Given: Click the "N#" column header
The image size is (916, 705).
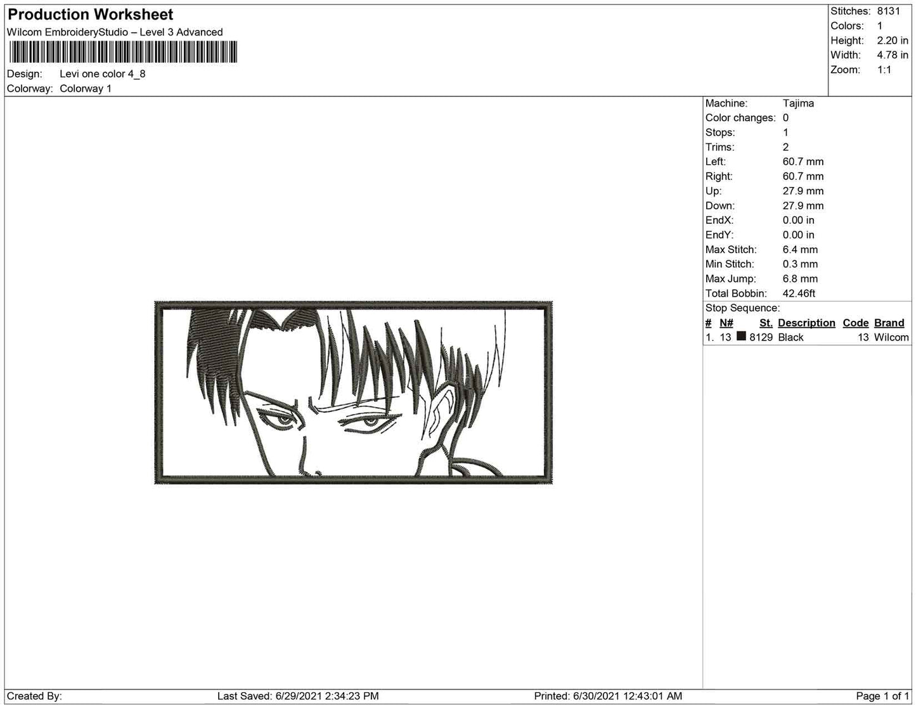Looking at the screenshot, I should (x=726, y=323).
